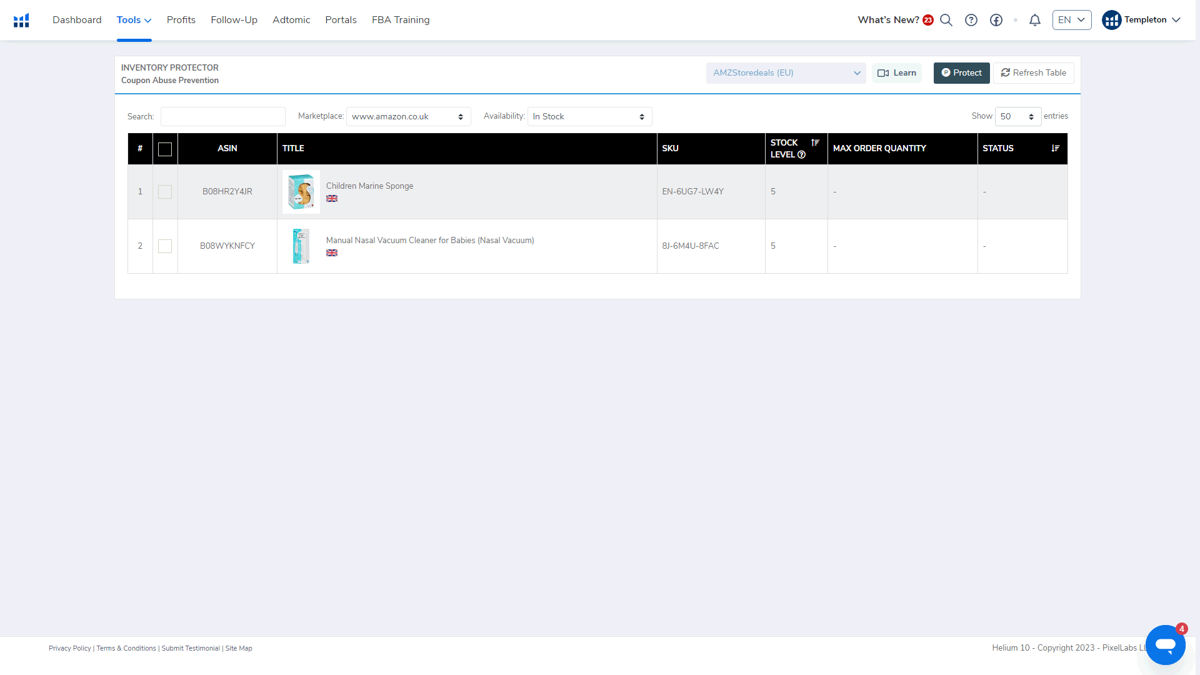
Task: Open the Dashboard menu item
Action: point(76,20)
